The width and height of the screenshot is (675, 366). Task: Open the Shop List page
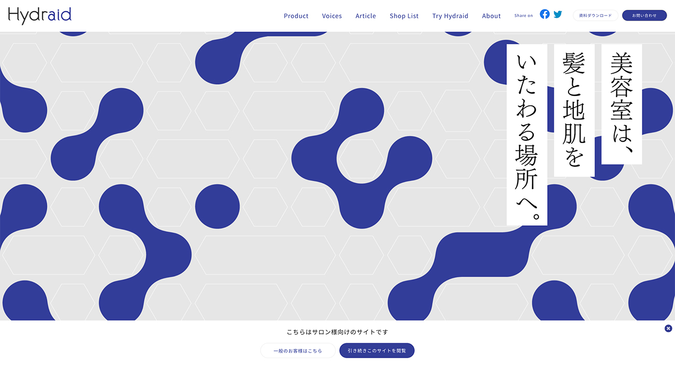pos(404,16)
